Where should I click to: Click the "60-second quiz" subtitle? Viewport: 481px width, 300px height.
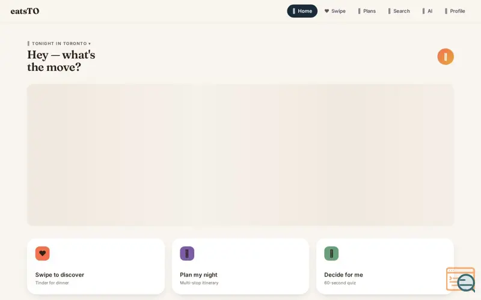pyautogui.click(x=340, y=283)
